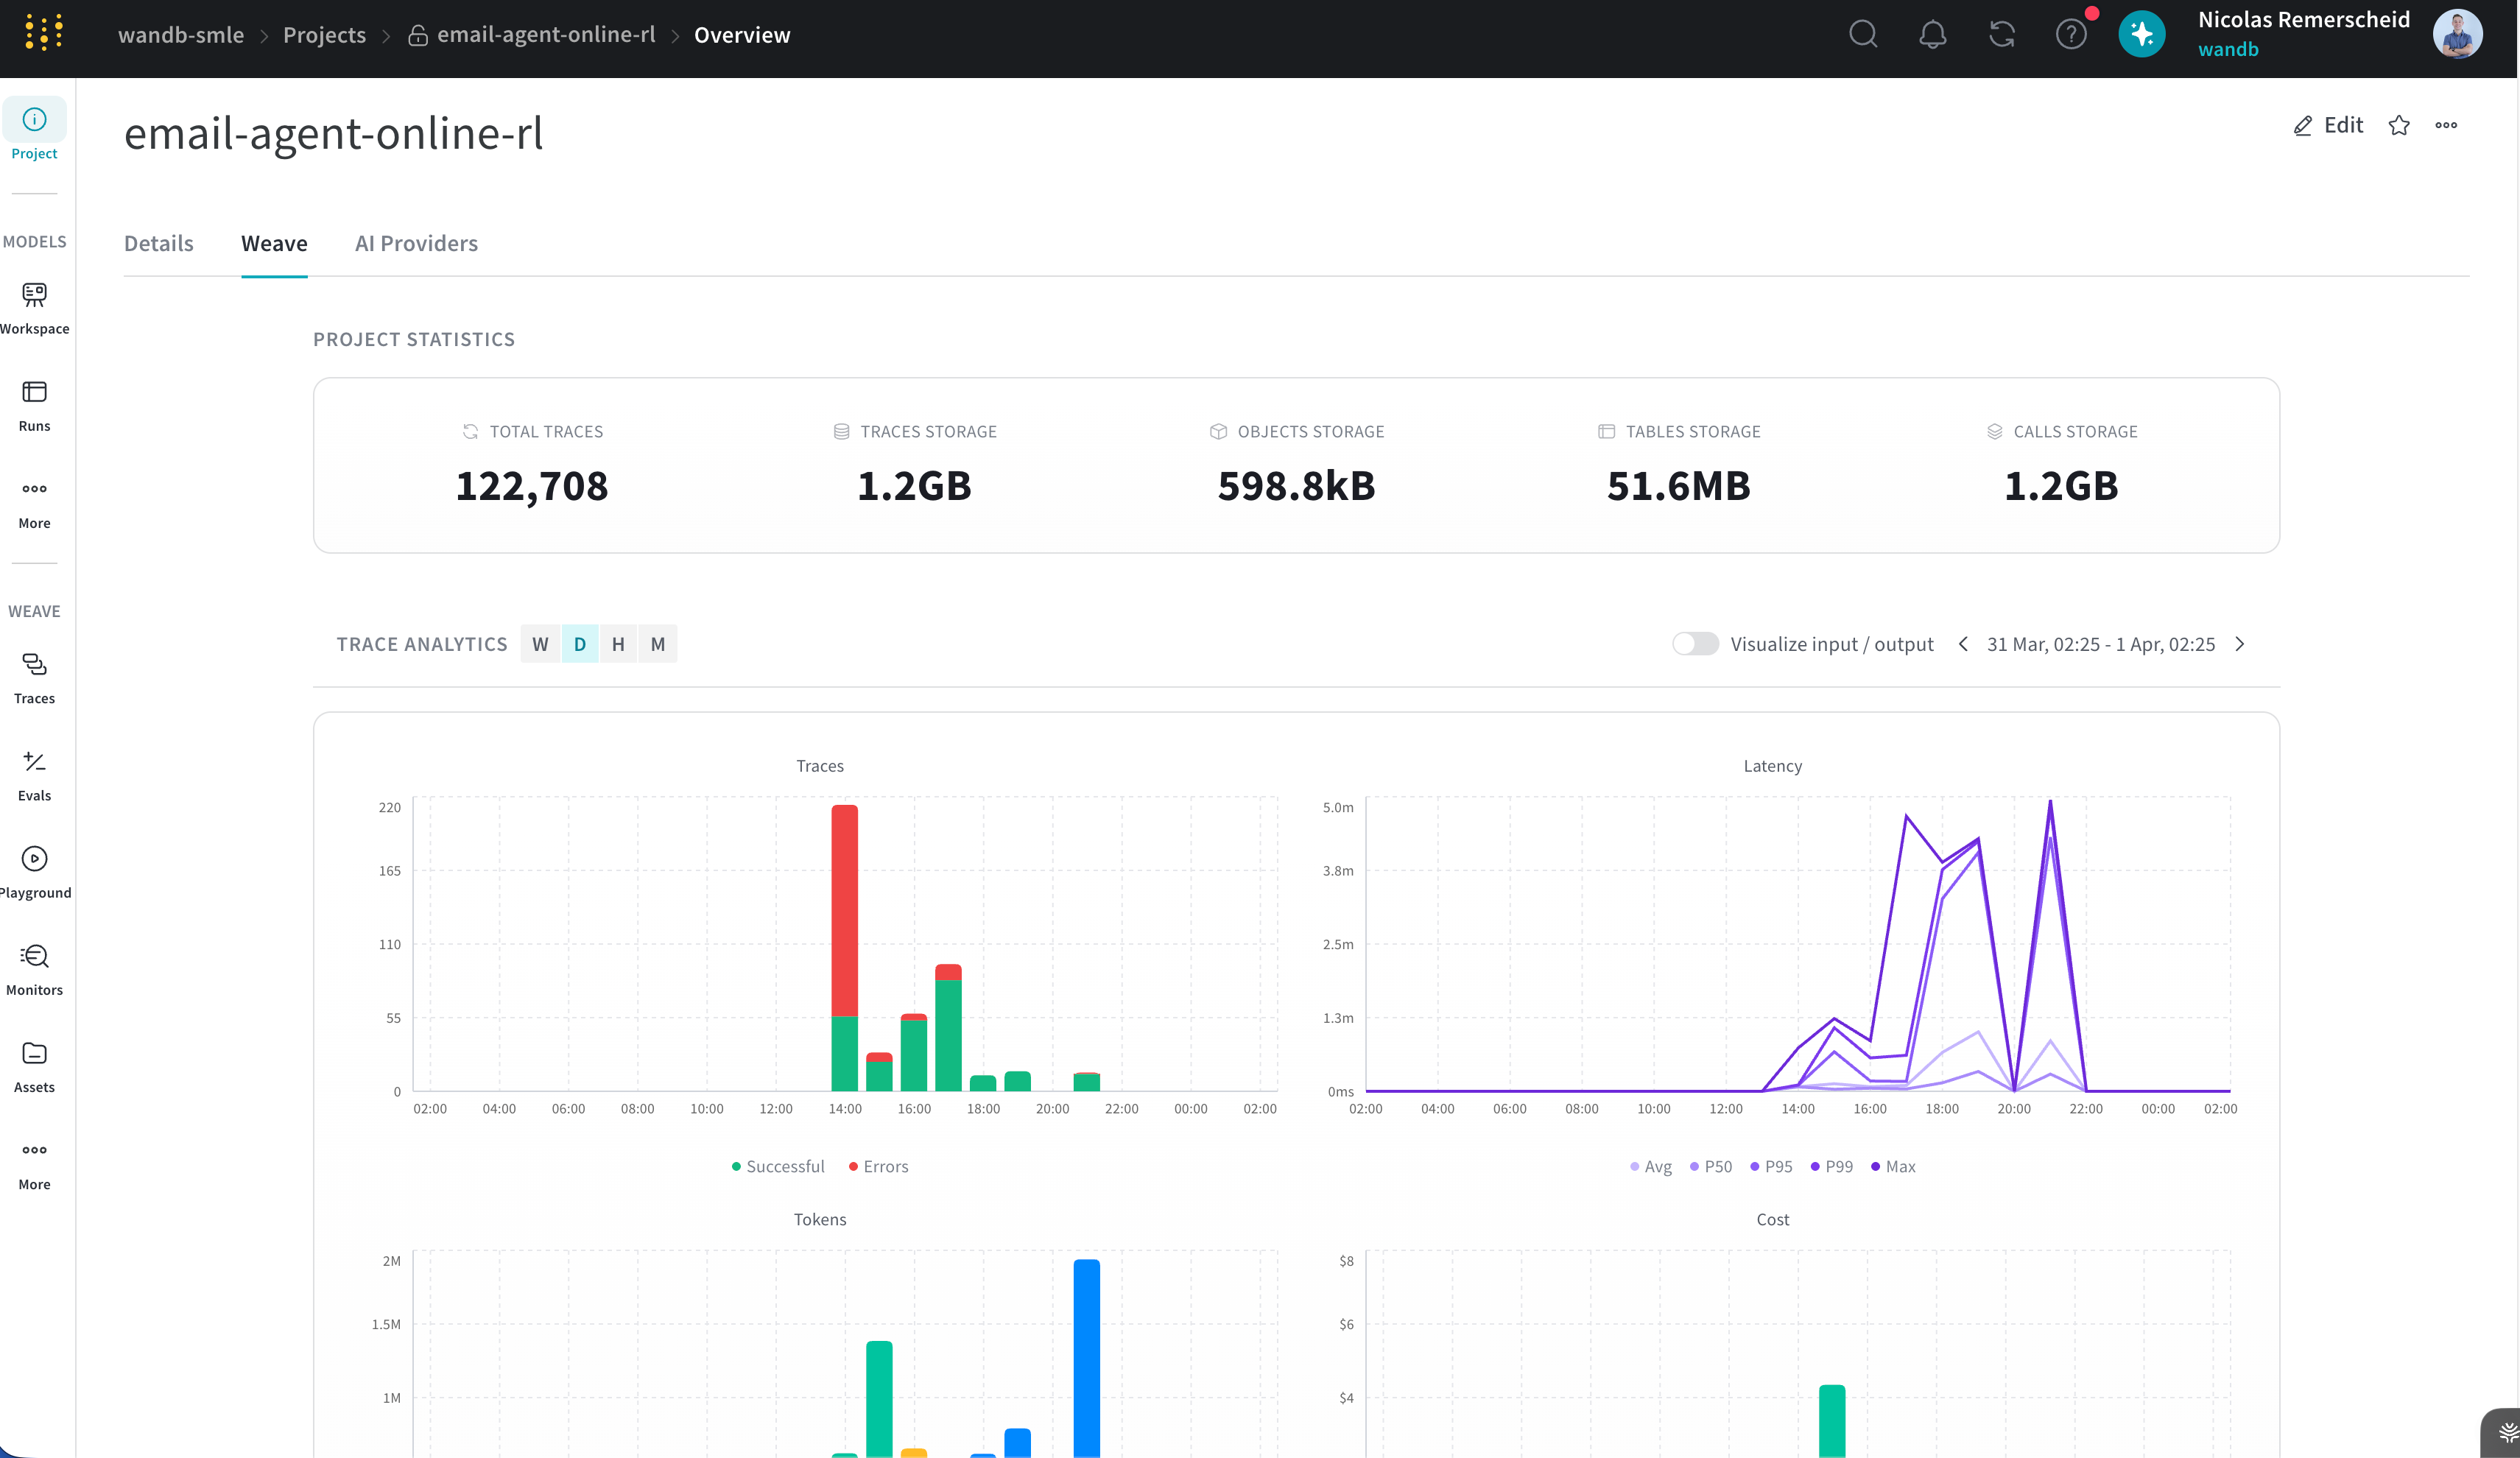
Task: Open the search icon in top bar
Action: (x=1863, y=35)
